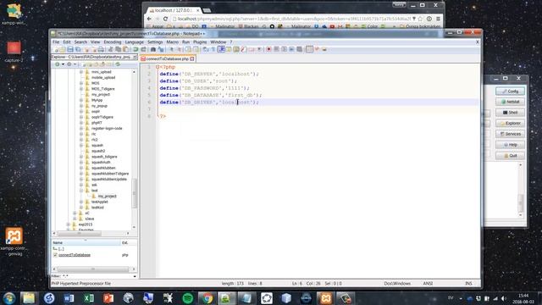
Task: Open the Encoding menu
Action: pyautogui.click(x=113, y=42)
